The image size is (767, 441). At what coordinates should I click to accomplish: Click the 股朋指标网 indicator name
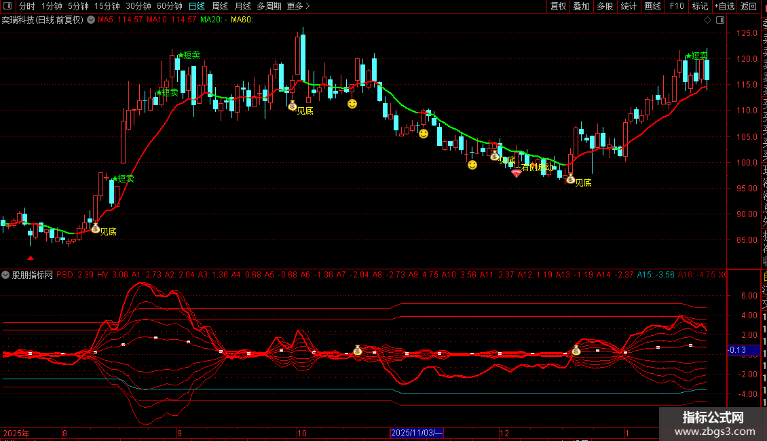tap(33, 275)
